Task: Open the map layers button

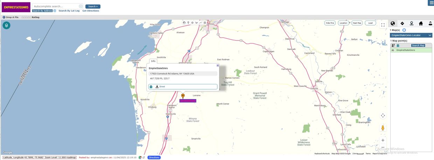Action: 6,25
